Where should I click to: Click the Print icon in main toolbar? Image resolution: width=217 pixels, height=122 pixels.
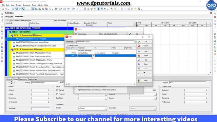3,9
